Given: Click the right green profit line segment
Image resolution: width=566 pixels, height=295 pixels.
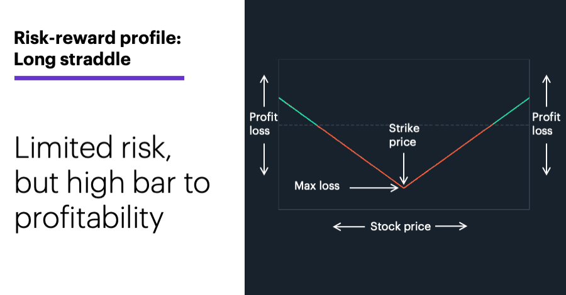Looking at the screenshot, I should (x=511, y=111).
